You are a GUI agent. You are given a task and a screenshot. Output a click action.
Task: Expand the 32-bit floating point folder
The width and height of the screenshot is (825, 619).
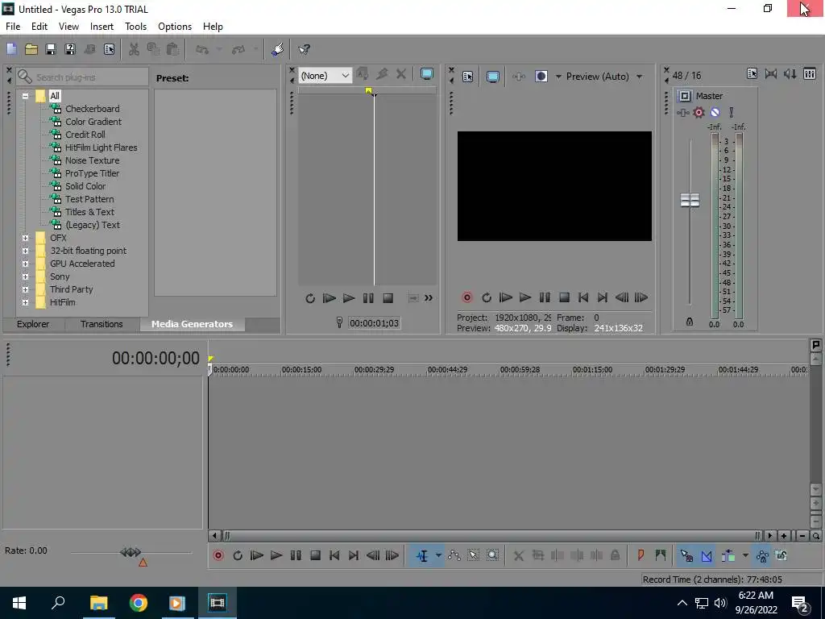25,251
